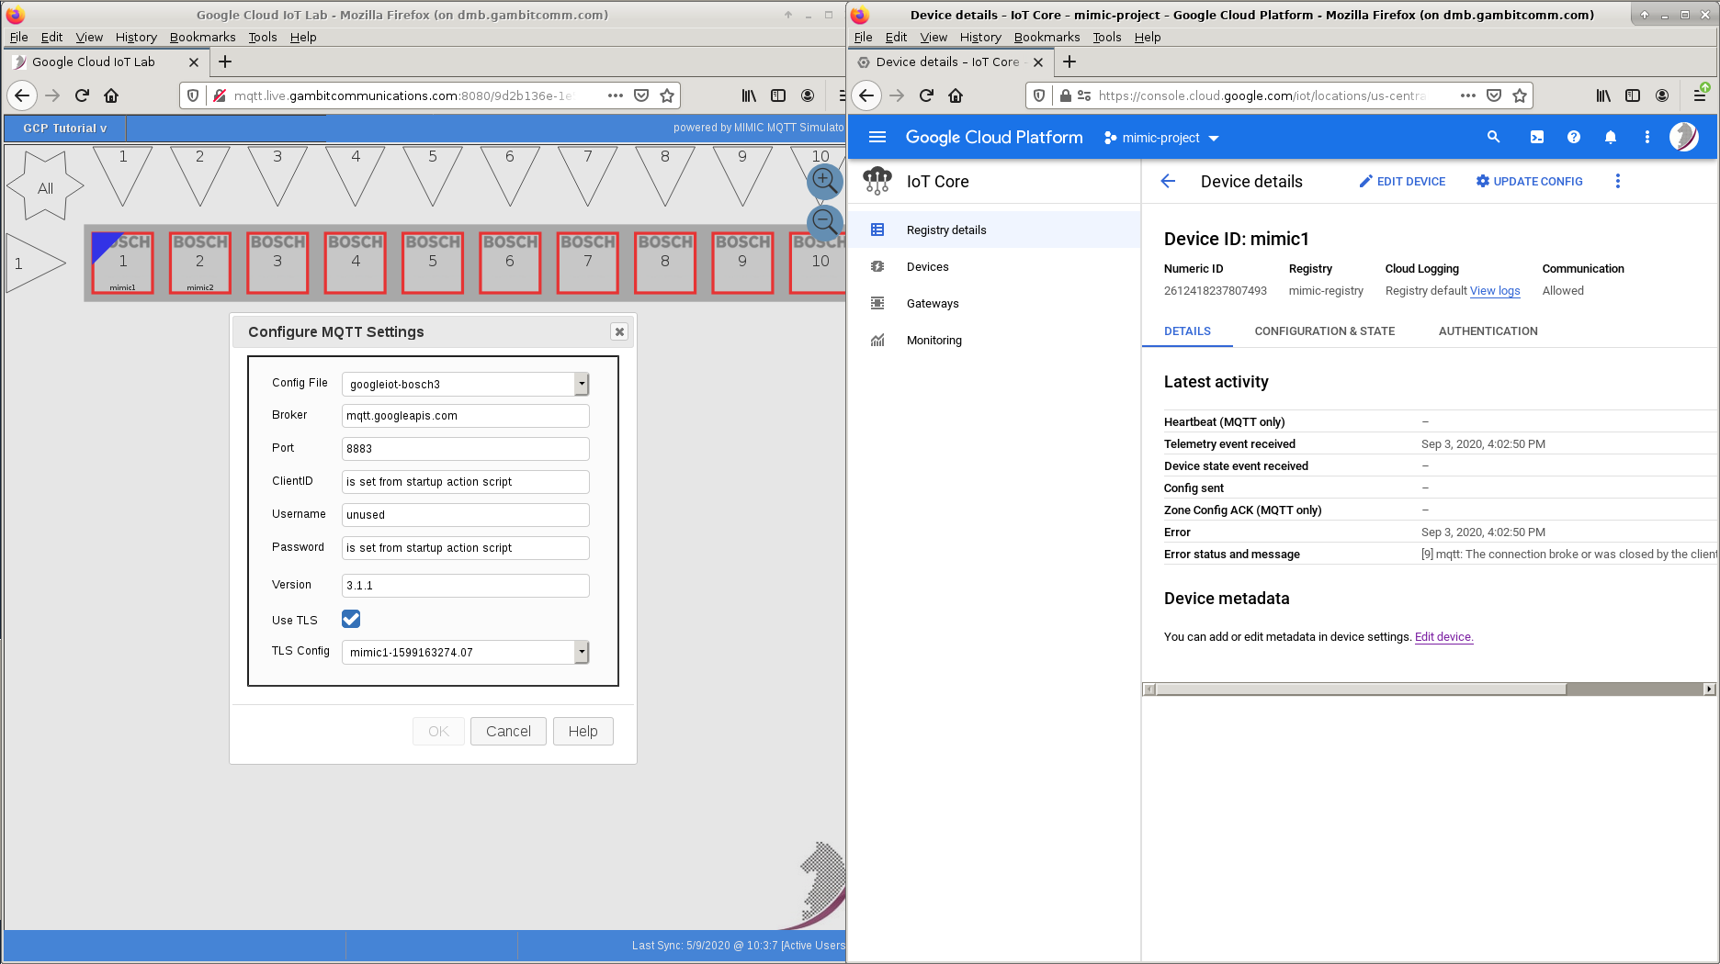Select column triangle number 7
Image resolution: width=1720 pixels, height=964 pixels.
coord(588,176)
